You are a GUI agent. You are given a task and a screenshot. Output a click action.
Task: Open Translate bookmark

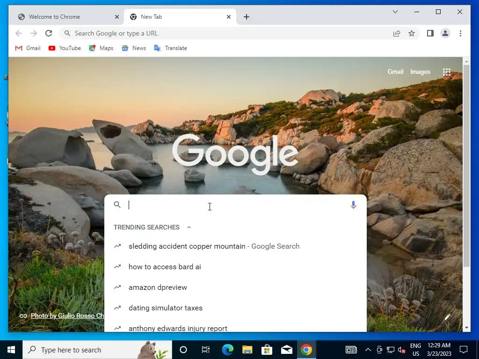tap(170, 48)
